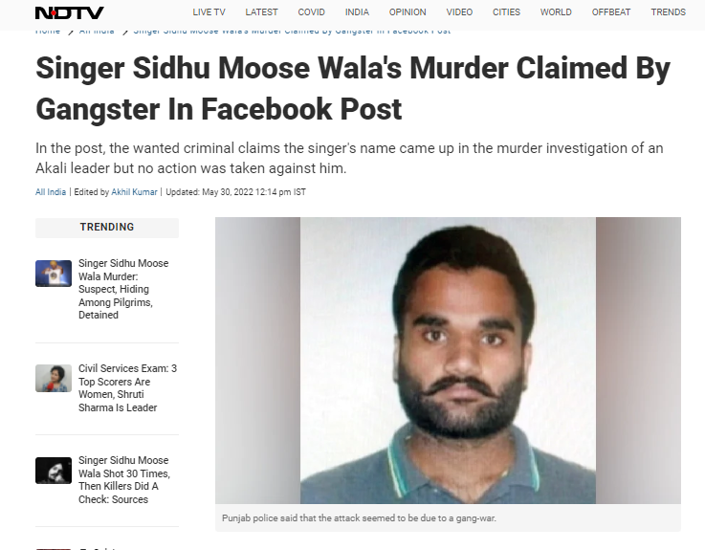Select WORLD in the navigation bar
Image resolution: width=705 pixels, height=550 pixels.
[556, 12]
